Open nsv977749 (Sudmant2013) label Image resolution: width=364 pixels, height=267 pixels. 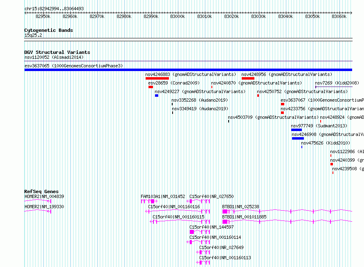(319, 126)
